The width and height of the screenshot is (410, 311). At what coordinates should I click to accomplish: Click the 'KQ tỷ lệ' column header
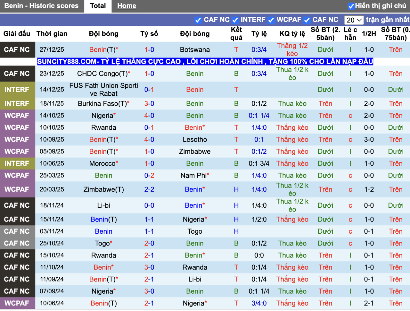tap(292, 34)
